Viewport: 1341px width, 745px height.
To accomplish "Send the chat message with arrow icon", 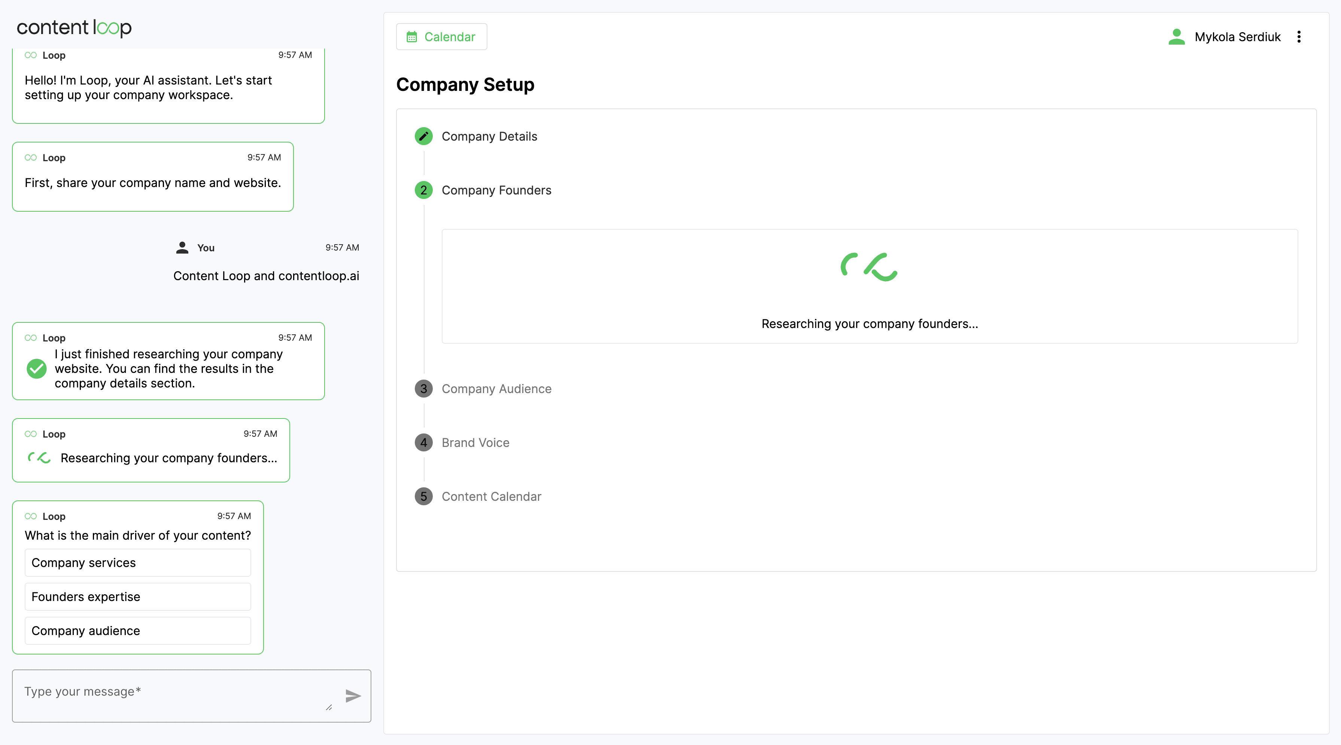I will [x=353, y=696].
